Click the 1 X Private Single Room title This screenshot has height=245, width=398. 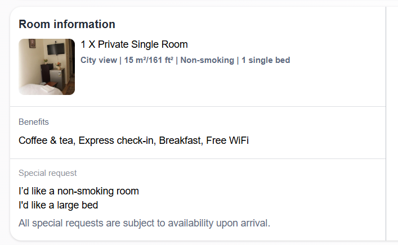point(135,44)
